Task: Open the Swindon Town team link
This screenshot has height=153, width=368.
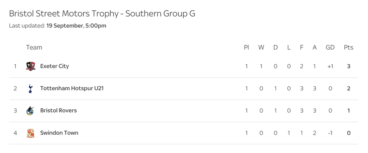Action: pos(59,133)
